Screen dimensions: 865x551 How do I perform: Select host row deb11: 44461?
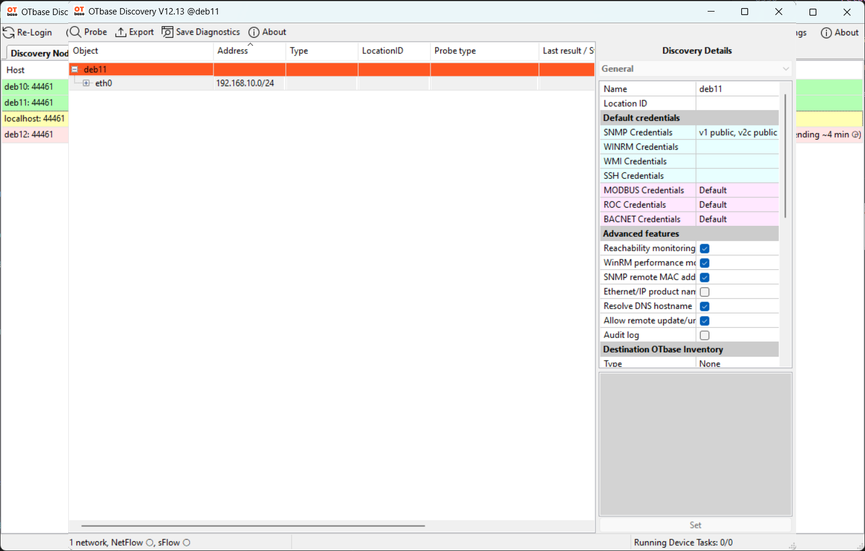coord(35,102)
